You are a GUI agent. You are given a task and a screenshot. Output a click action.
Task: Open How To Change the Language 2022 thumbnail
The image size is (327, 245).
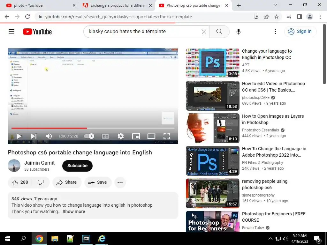[x=212, y=161]
